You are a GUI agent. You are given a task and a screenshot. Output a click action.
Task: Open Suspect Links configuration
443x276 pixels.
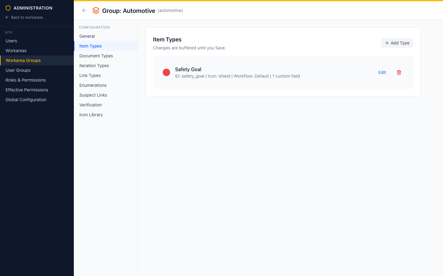(106, 95)
